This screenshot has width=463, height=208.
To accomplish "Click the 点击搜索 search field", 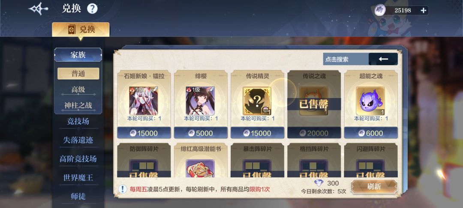I will [346, 59].
